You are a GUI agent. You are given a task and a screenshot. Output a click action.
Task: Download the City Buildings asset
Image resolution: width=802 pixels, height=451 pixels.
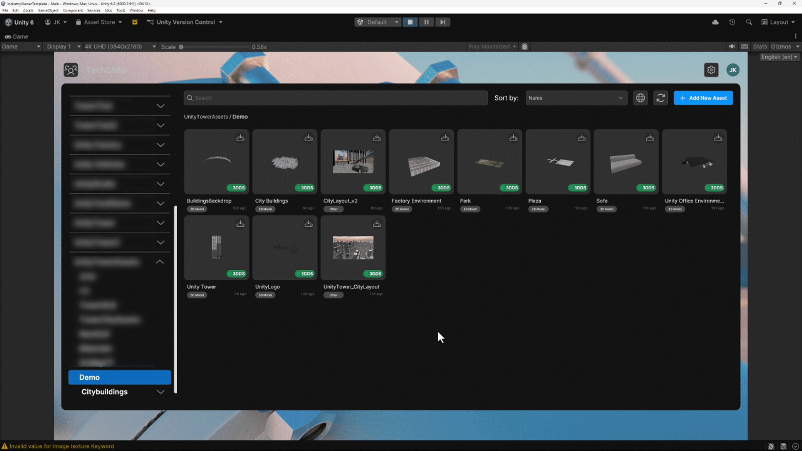click(309, 138)
